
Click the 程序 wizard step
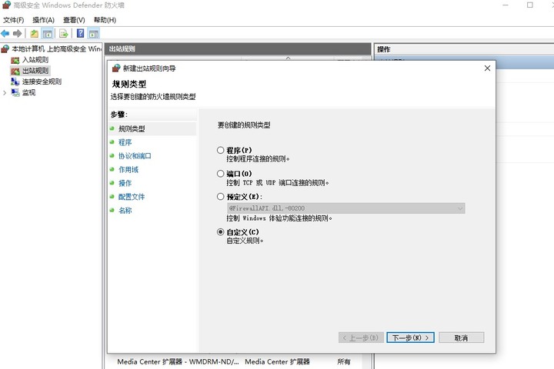click(125, 142)
